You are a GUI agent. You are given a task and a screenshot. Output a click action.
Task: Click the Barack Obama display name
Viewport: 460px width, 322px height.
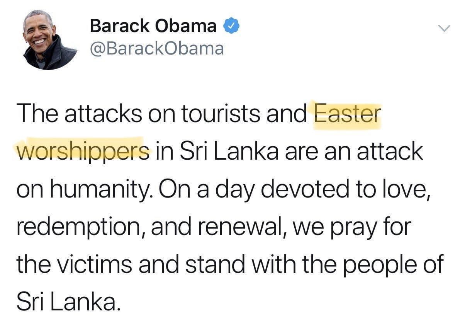point(153,26)
